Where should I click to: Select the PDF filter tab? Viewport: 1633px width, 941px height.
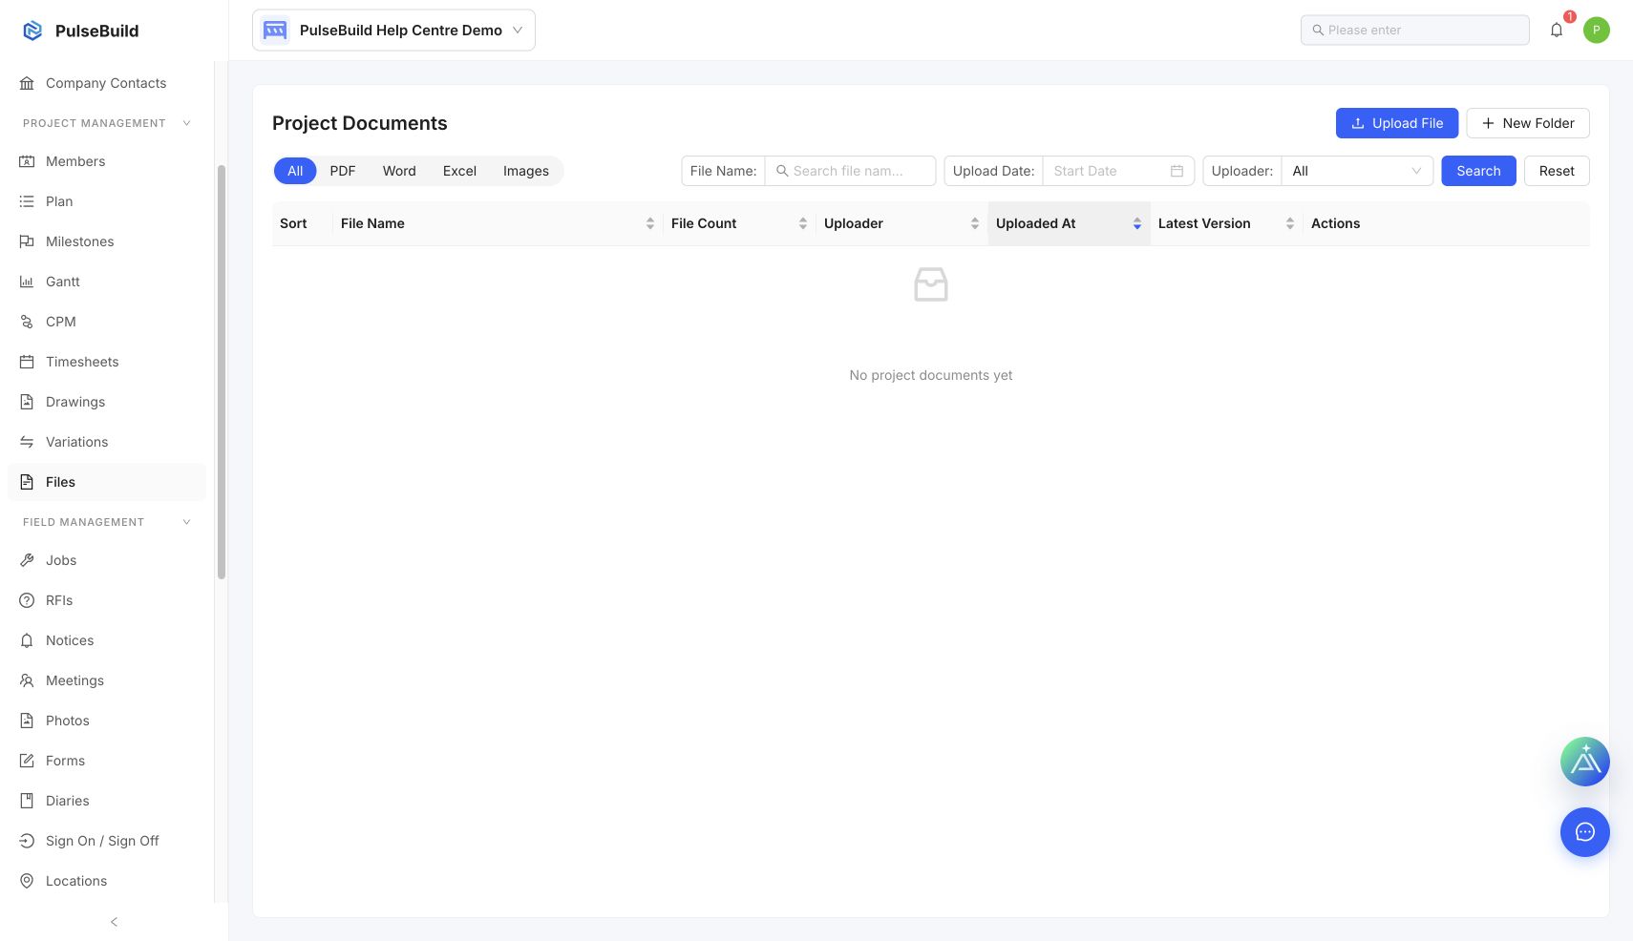pos(343,171)
